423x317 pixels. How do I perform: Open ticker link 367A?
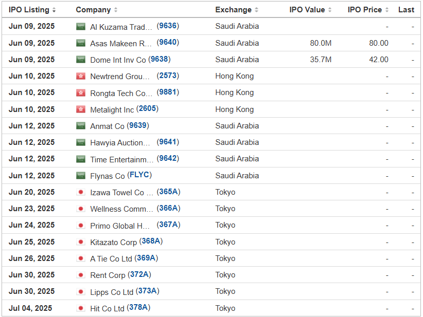point(169,225)
